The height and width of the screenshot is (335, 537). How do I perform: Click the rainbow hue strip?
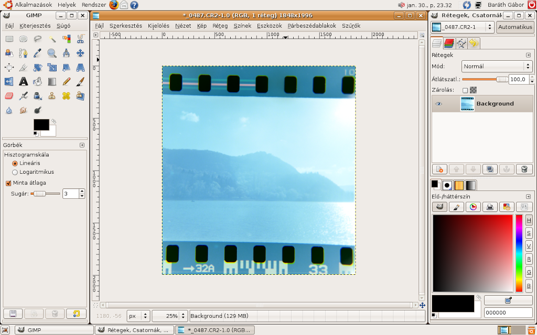[519, 253]
